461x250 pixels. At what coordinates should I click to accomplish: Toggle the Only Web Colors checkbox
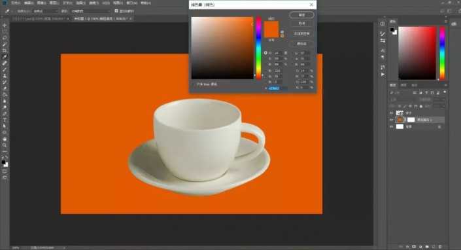(198, 84)
